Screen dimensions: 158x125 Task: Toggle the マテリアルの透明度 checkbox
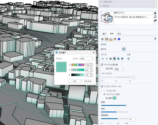coord(102,64)
